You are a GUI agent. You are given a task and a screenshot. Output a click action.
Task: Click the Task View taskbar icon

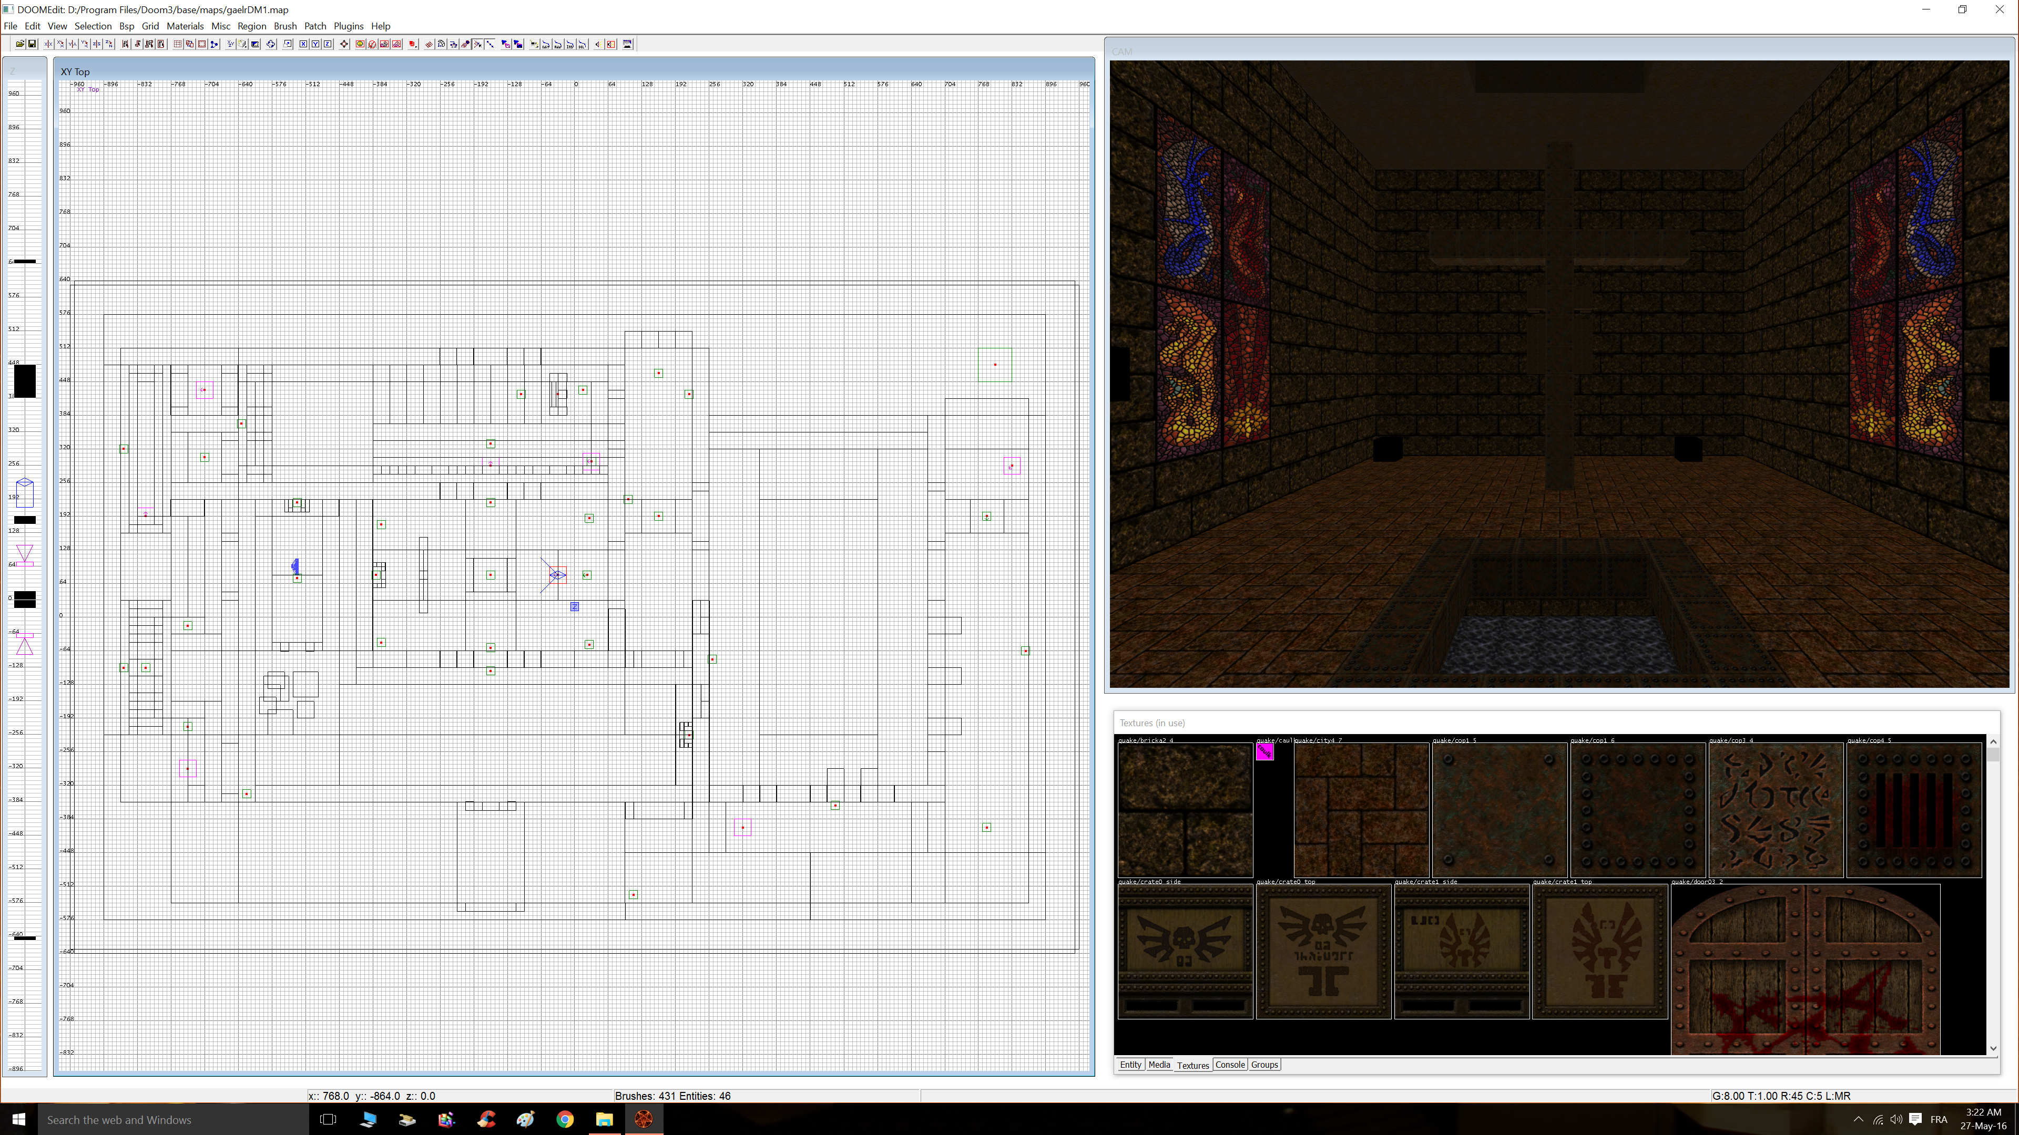coord(329,1119)
